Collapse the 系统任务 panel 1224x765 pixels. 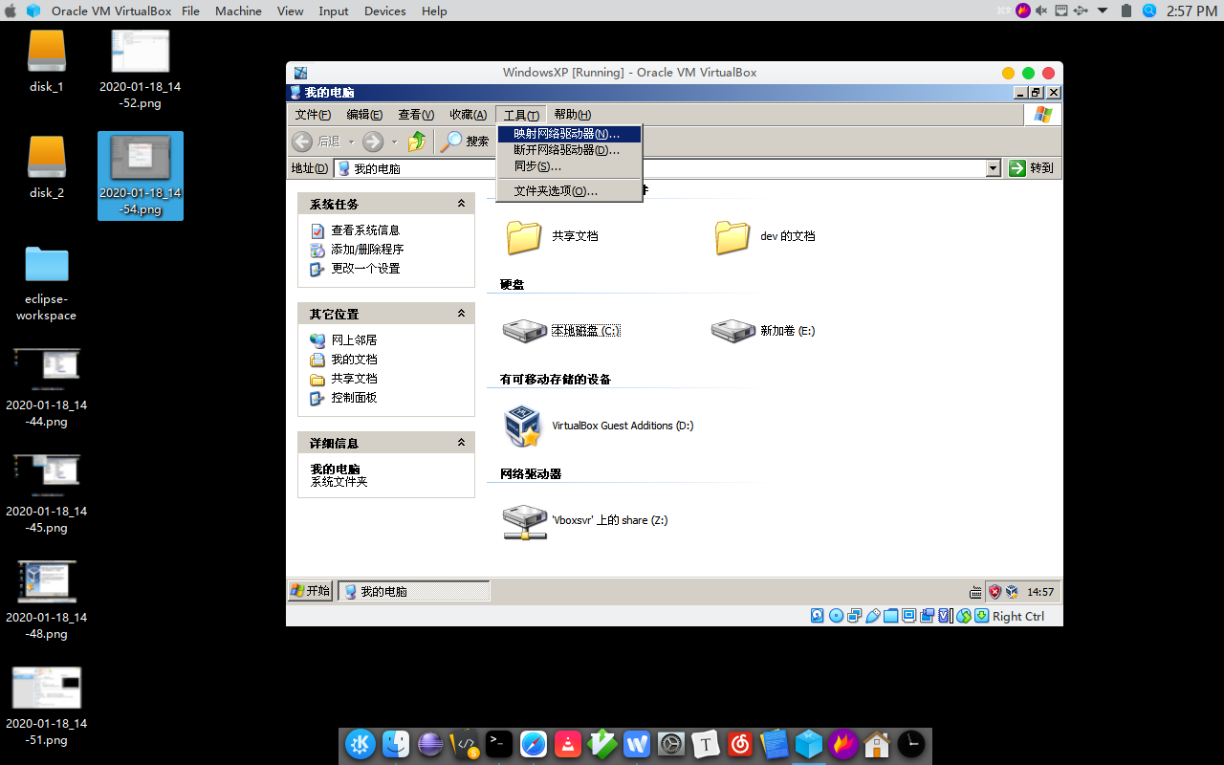(461, 204)
